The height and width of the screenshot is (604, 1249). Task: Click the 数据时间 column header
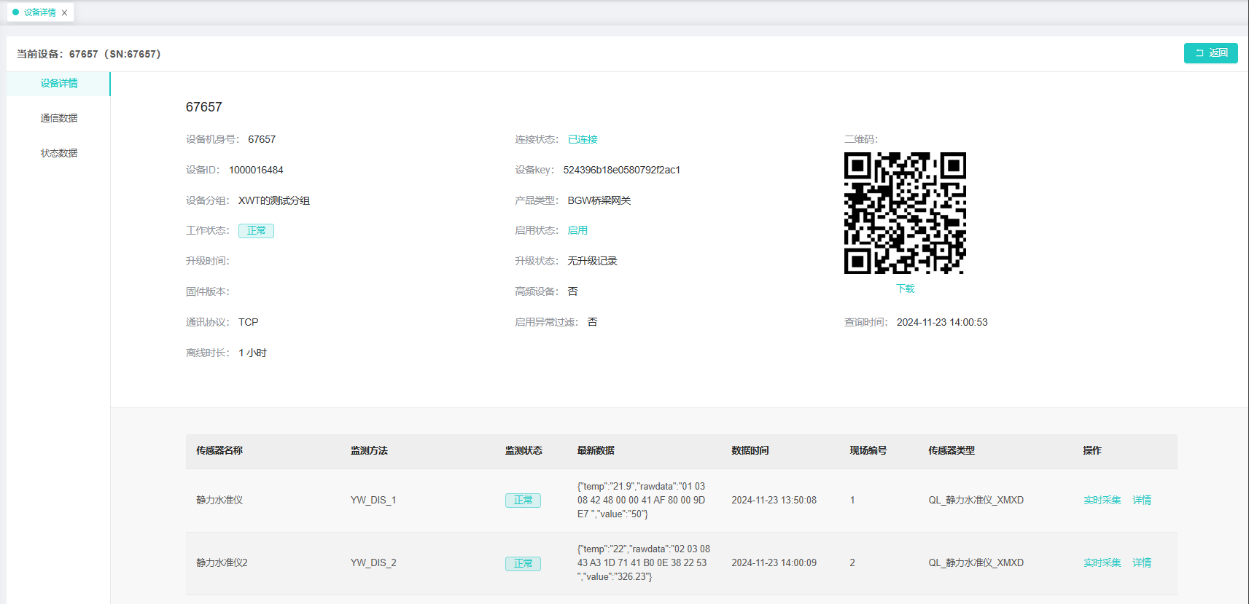(x=750, y=450)
